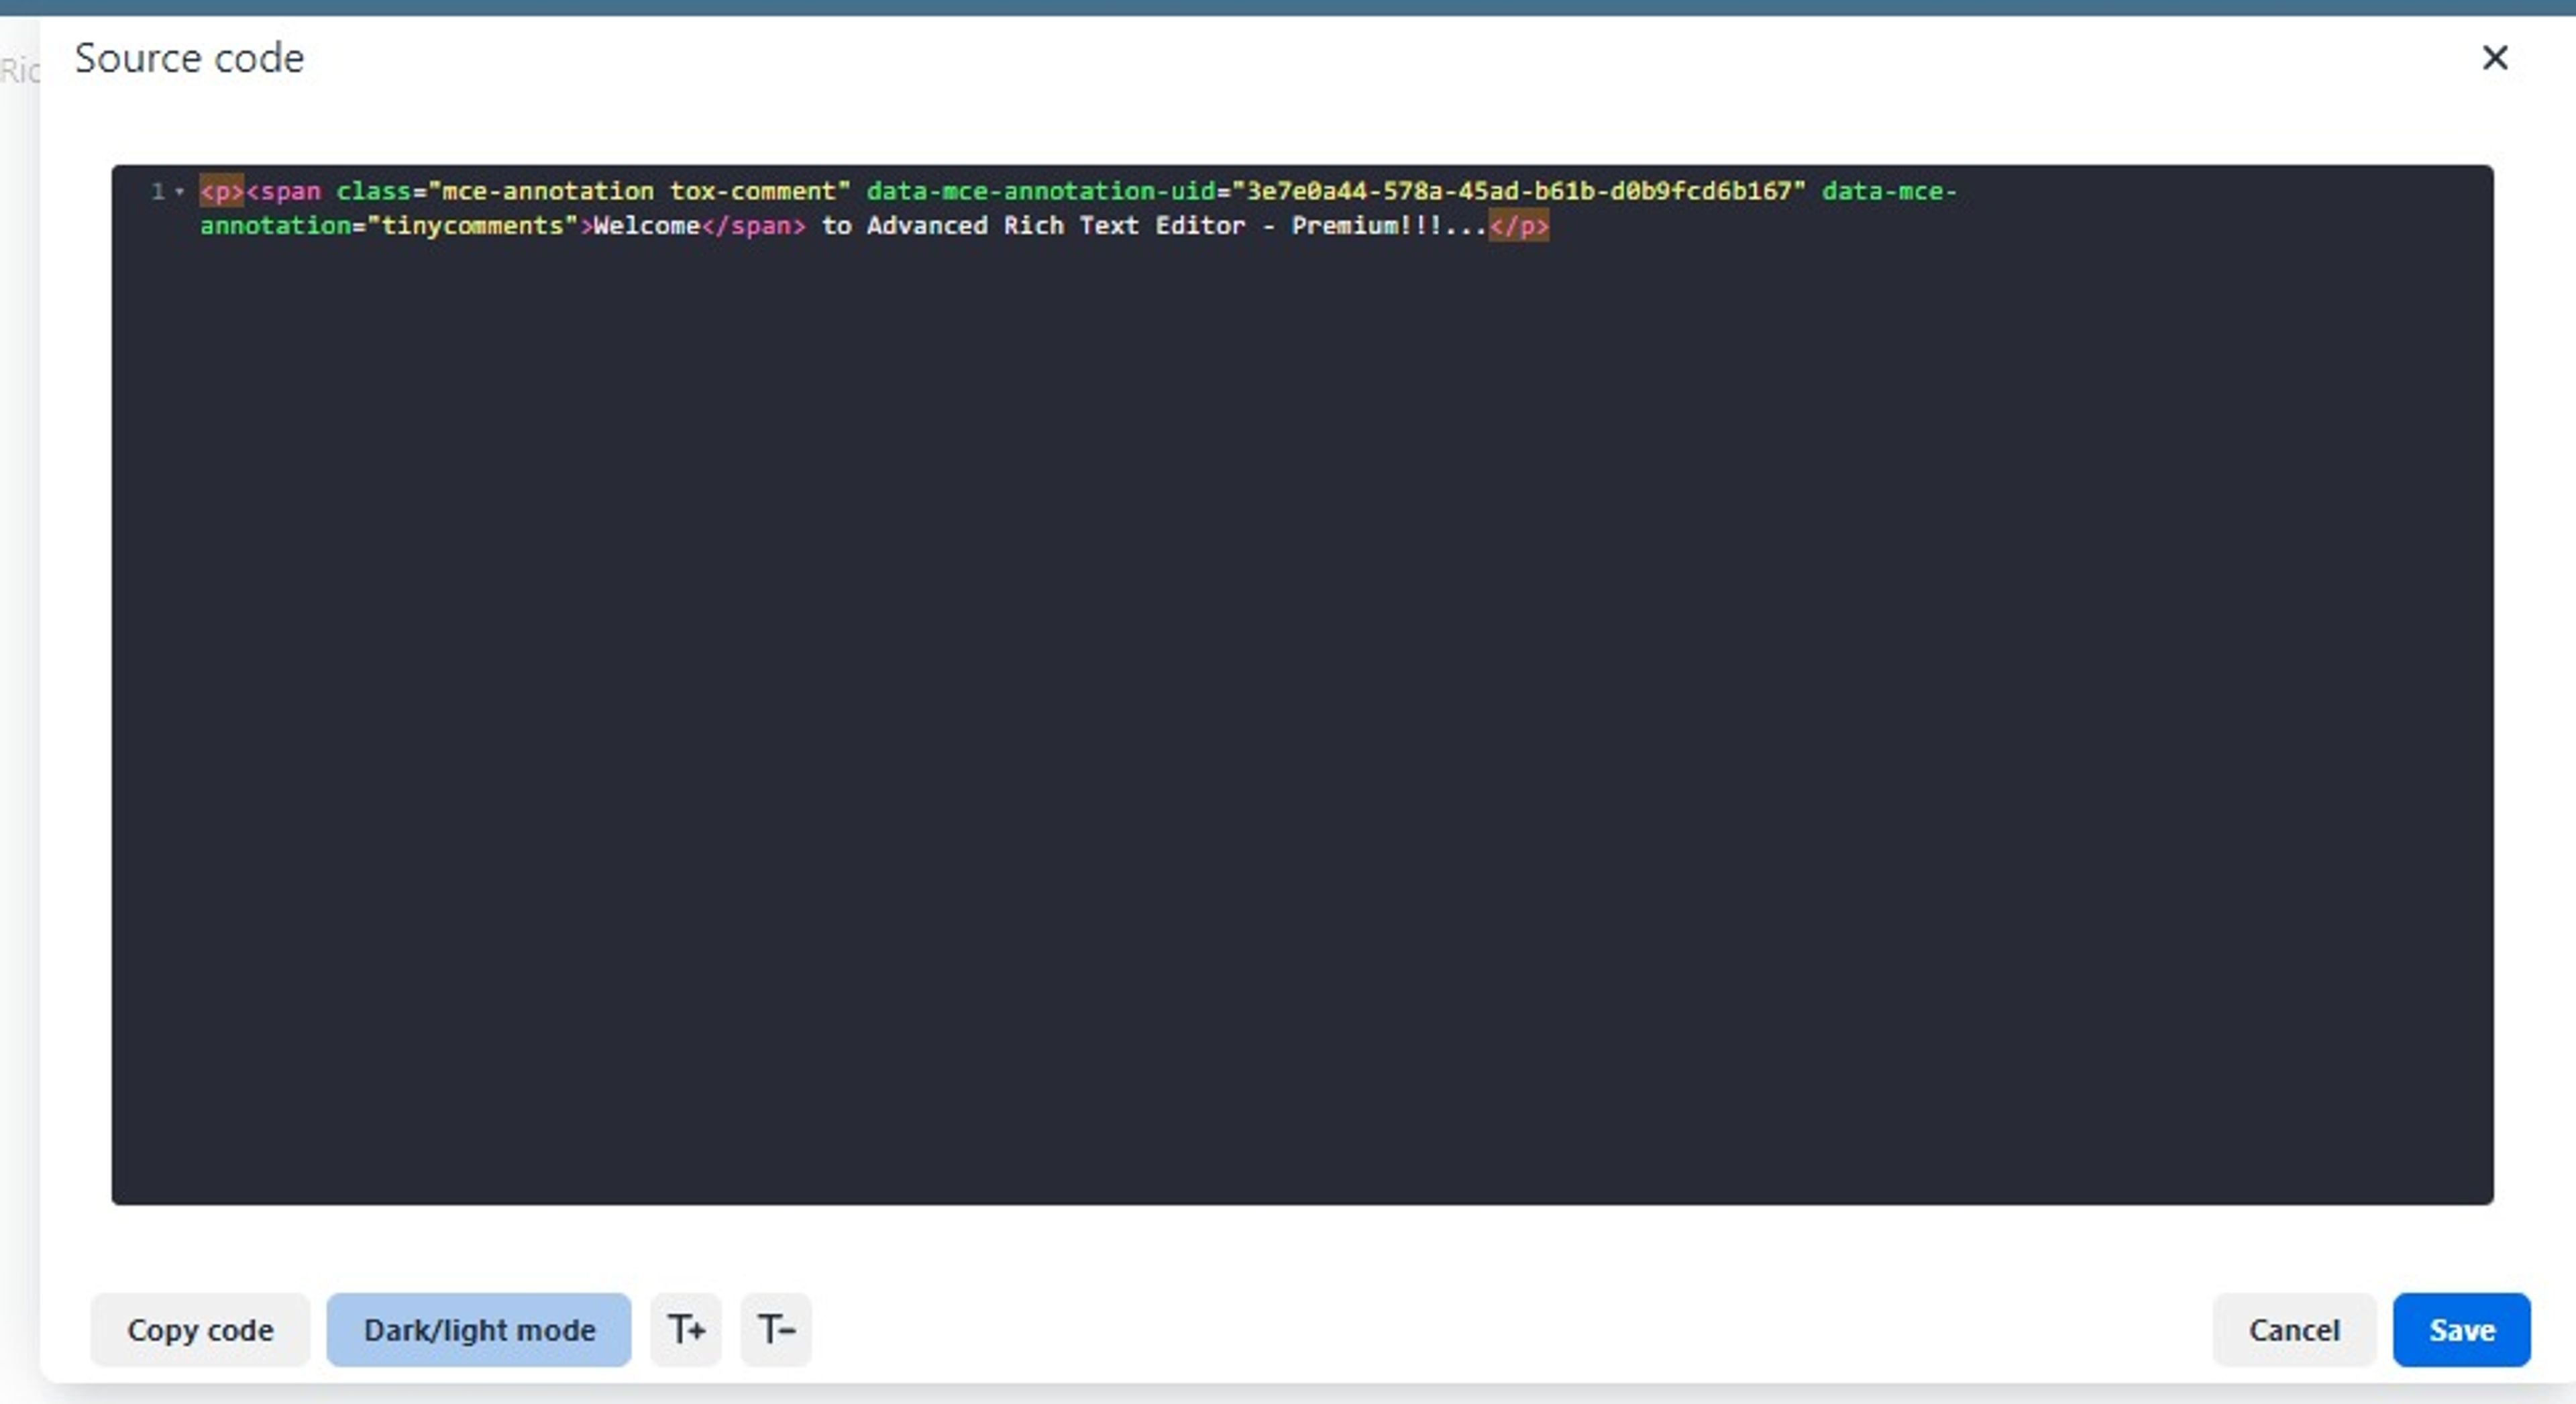Screen dimensions: 2576x1404
Task: Decrease font size with T- button
Action: 776,1330
